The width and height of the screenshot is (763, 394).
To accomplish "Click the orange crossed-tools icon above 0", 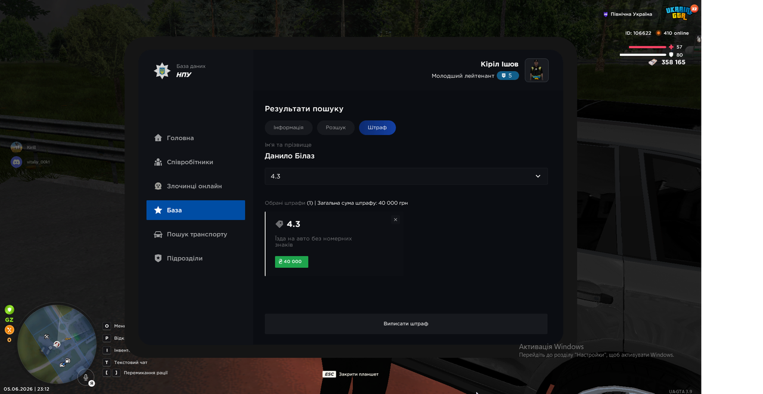I will point(9,330).
